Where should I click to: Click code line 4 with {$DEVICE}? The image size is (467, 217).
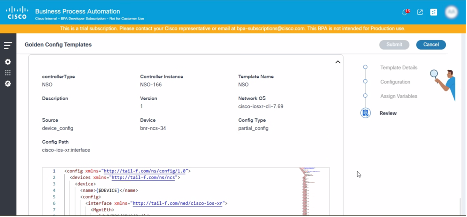[109, 190]
